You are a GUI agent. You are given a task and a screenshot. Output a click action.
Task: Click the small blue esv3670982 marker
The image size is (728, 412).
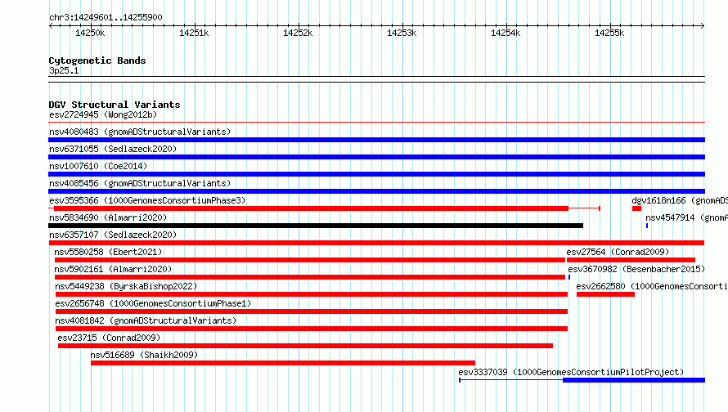tap(569, 277)
